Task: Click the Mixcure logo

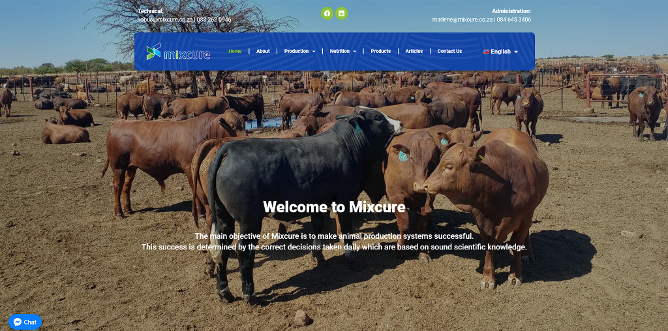Action: [x=178, y=52]
